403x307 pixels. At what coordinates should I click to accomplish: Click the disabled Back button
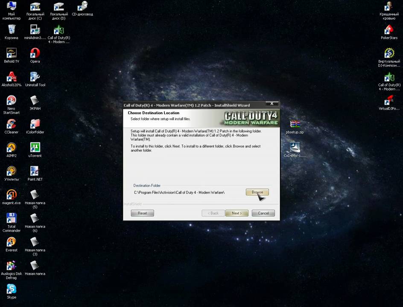[x=213, y=213]
